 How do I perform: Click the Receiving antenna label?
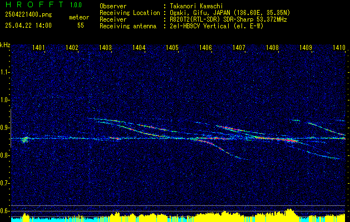pyautogui.click(x=128, y=26)
